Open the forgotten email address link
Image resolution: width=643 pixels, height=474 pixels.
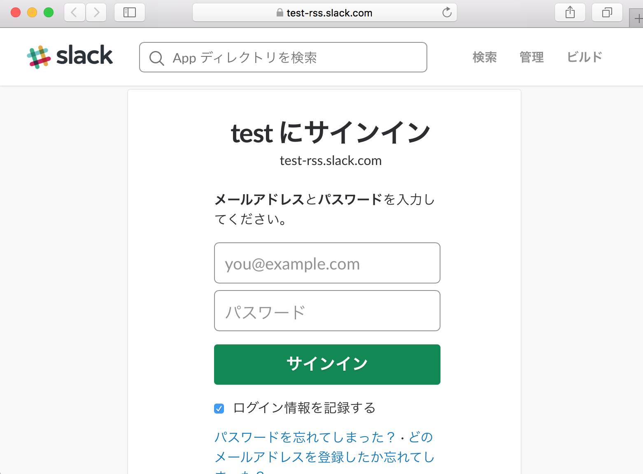324,457
